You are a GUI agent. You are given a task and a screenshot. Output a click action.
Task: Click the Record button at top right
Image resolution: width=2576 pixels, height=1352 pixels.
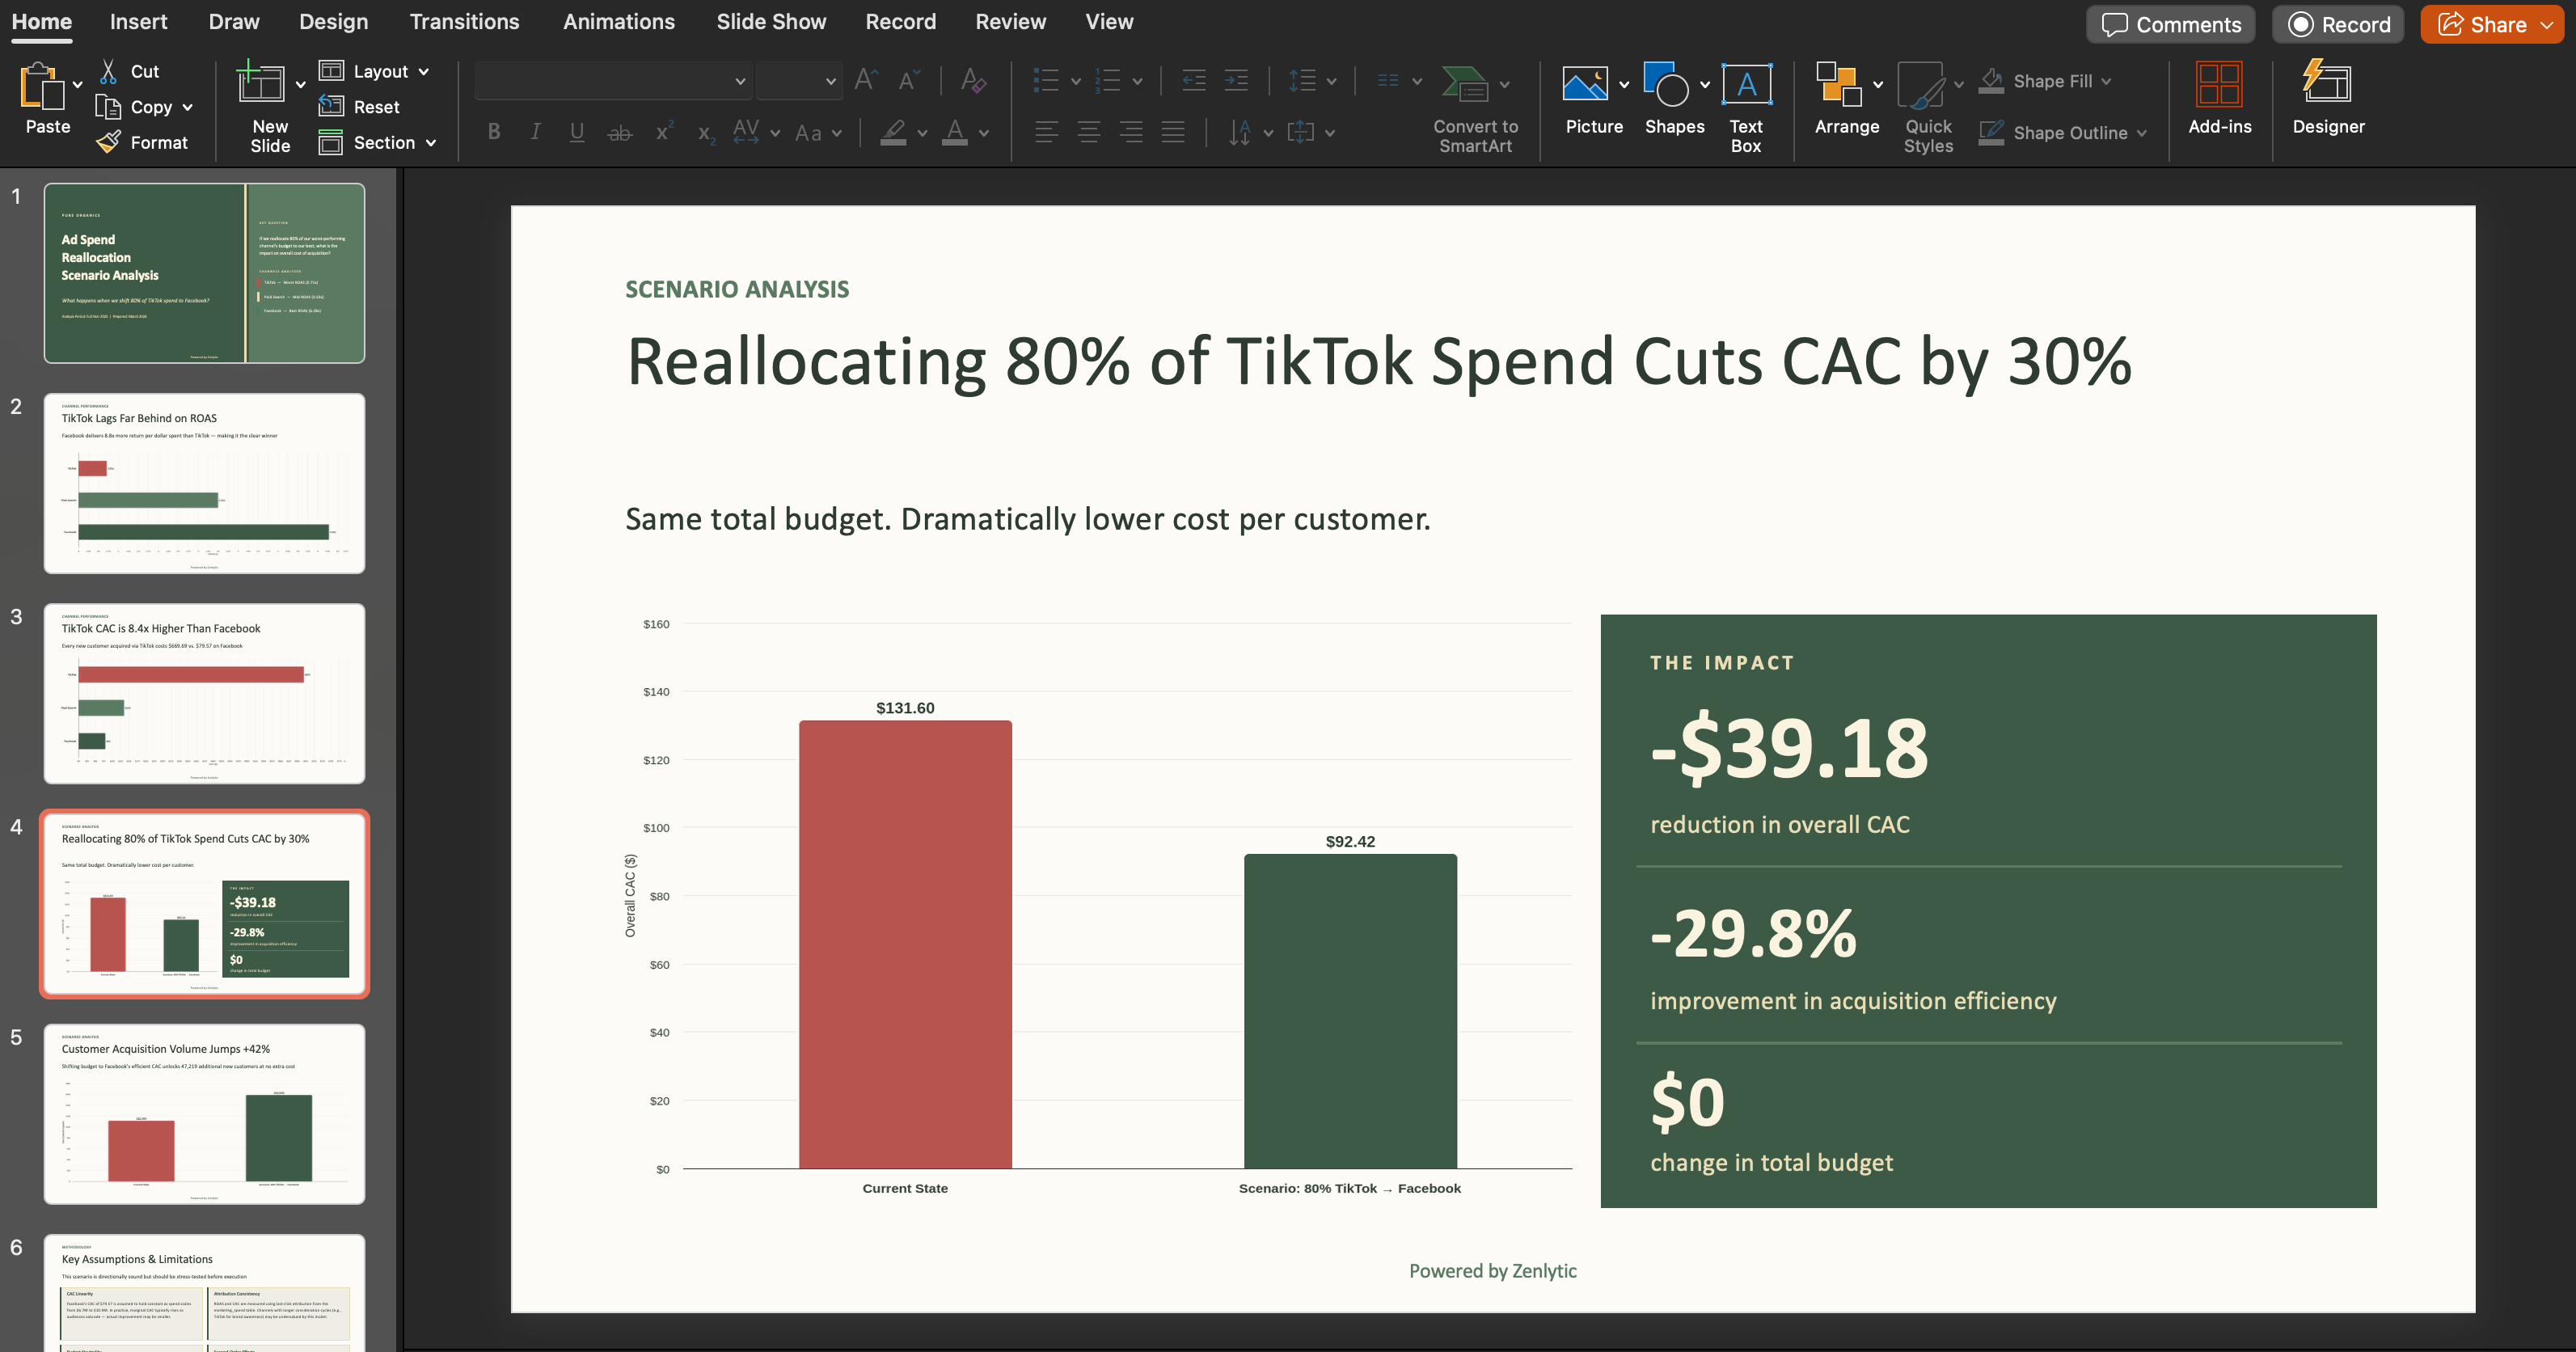pos(2338,24)
